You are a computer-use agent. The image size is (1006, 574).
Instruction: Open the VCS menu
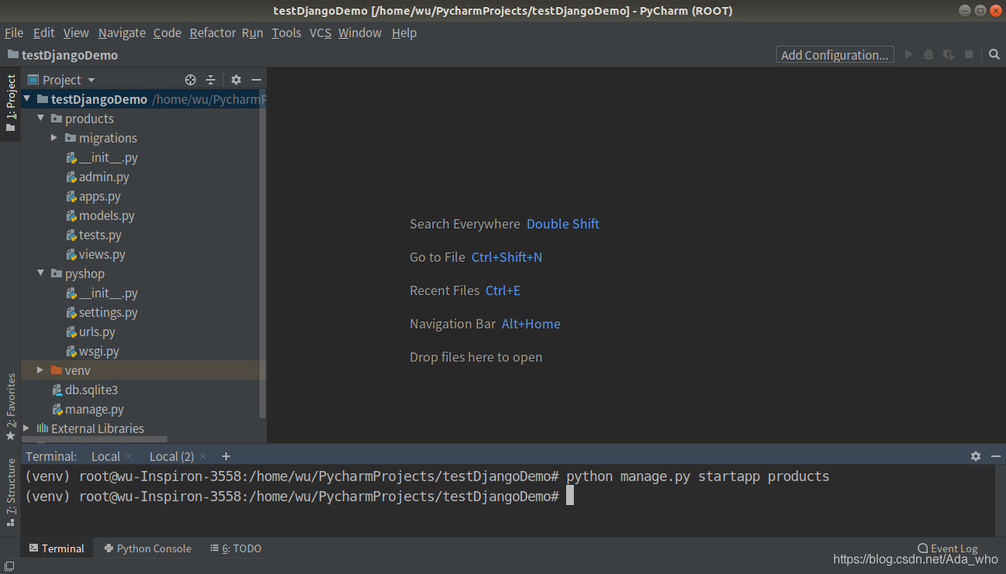tap(321, 33)
